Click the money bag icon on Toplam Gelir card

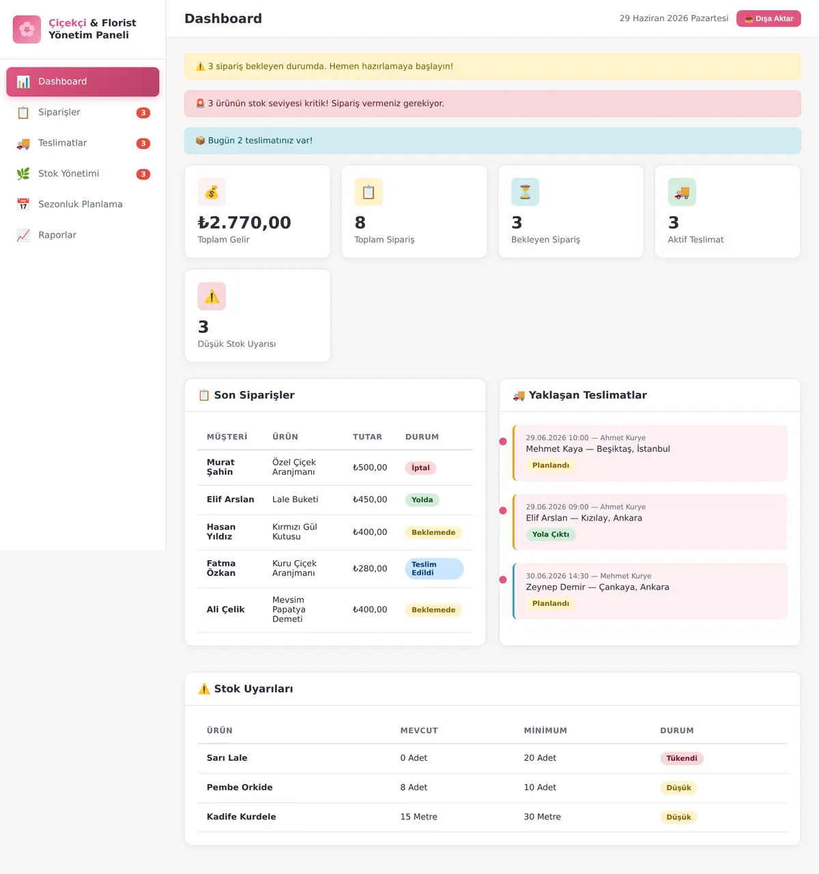coord(212,192)
